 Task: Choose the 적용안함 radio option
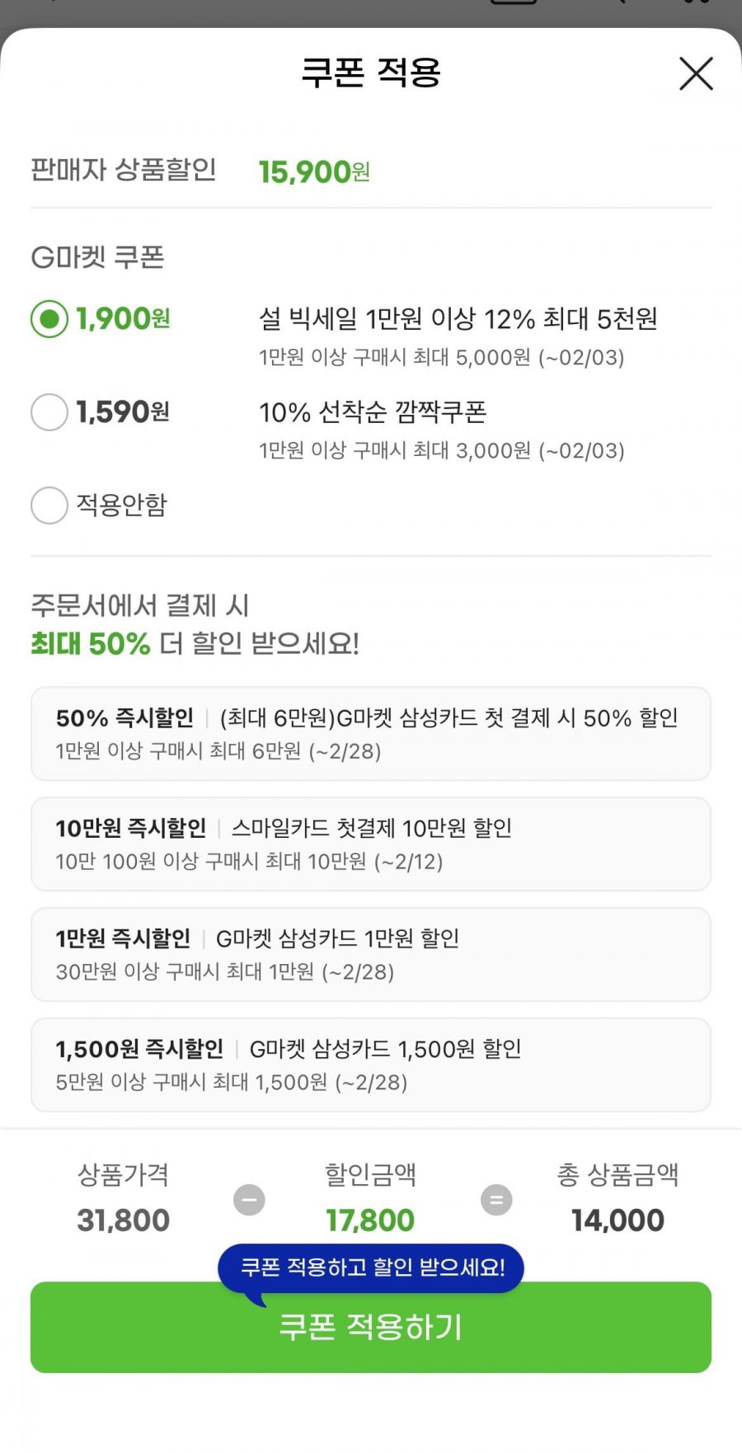pyautogui.click(x=49, y=505)
